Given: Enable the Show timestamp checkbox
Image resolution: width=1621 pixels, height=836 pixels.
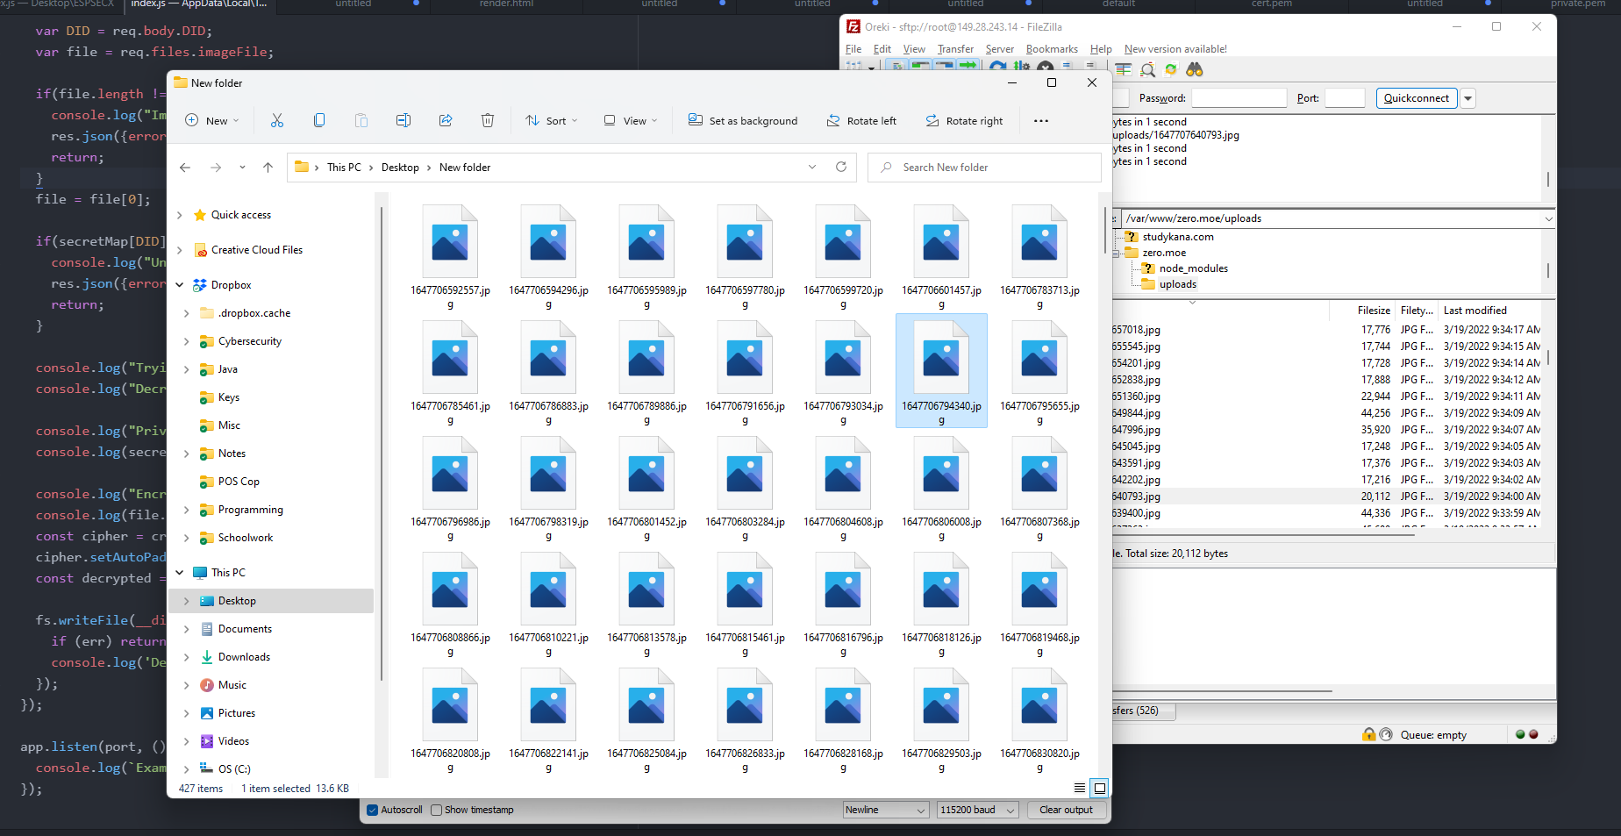Looking at the screenshot, I should pos(436,810).
